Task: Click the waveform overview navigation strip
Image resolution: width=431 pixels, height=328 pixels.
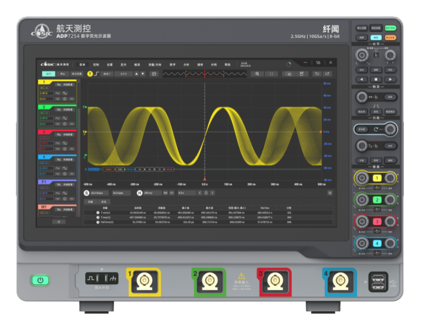Action: pyautogui.click(x=205, y=74)
